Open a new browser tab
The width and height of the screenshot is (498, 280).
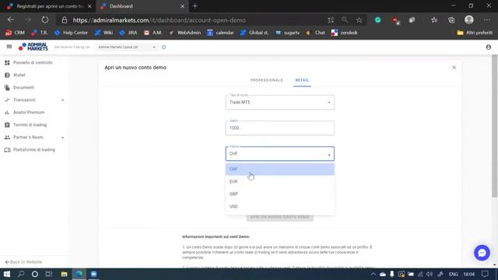click(x=195, y=6)
